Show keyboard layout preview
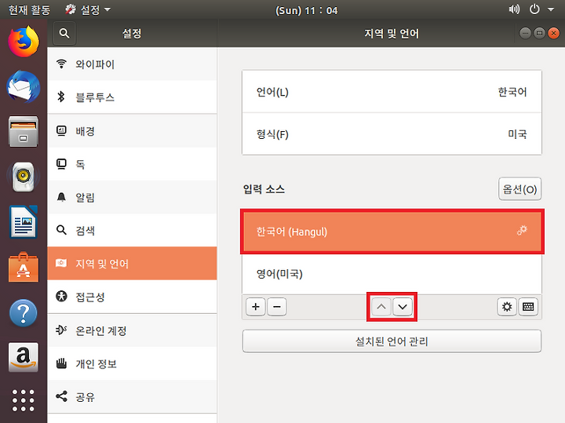The height and width of the screenshot is (423, 565). 528,307
